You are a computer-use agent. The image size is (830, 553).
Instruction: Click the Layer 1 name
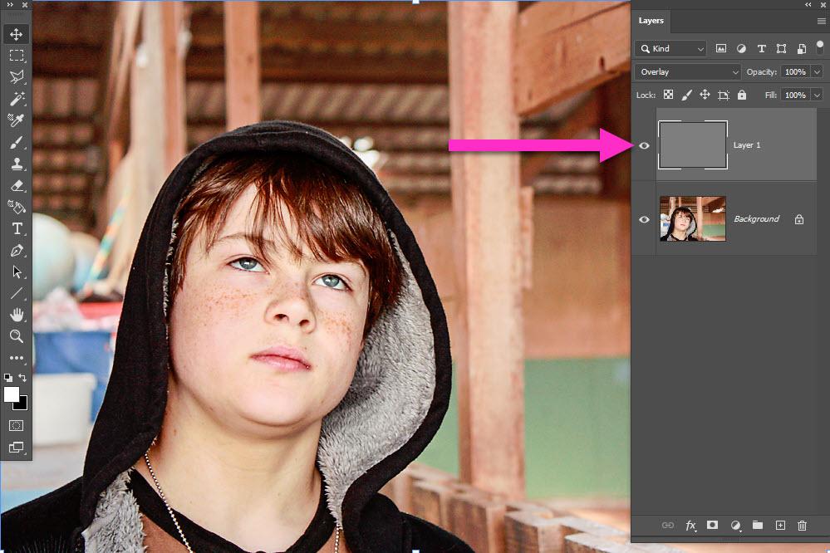click(x=747, y=145)
